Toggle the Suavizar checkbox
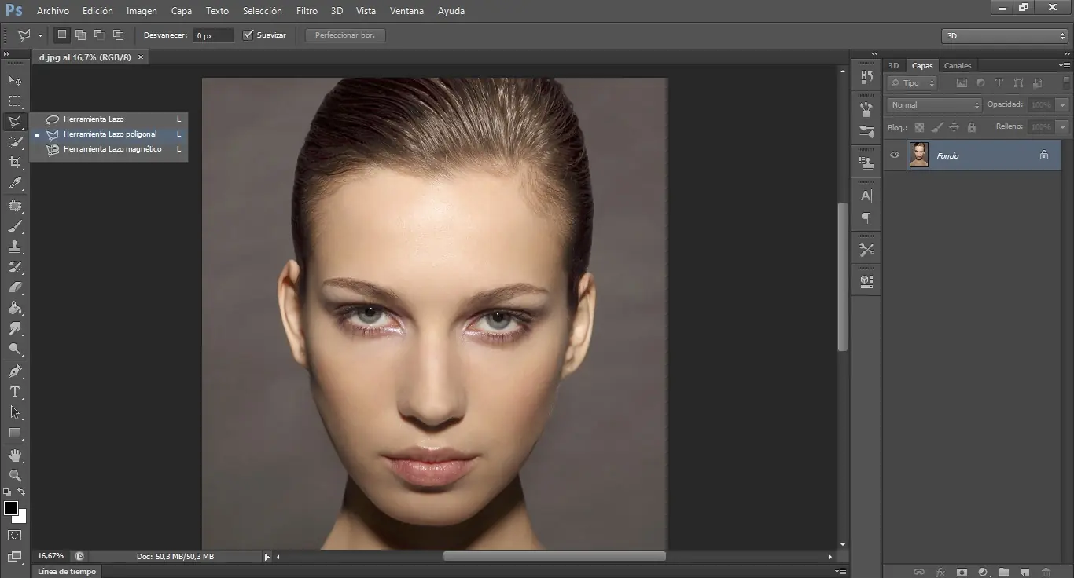Viewport: 1074px width, 578px height. (248, 35)
